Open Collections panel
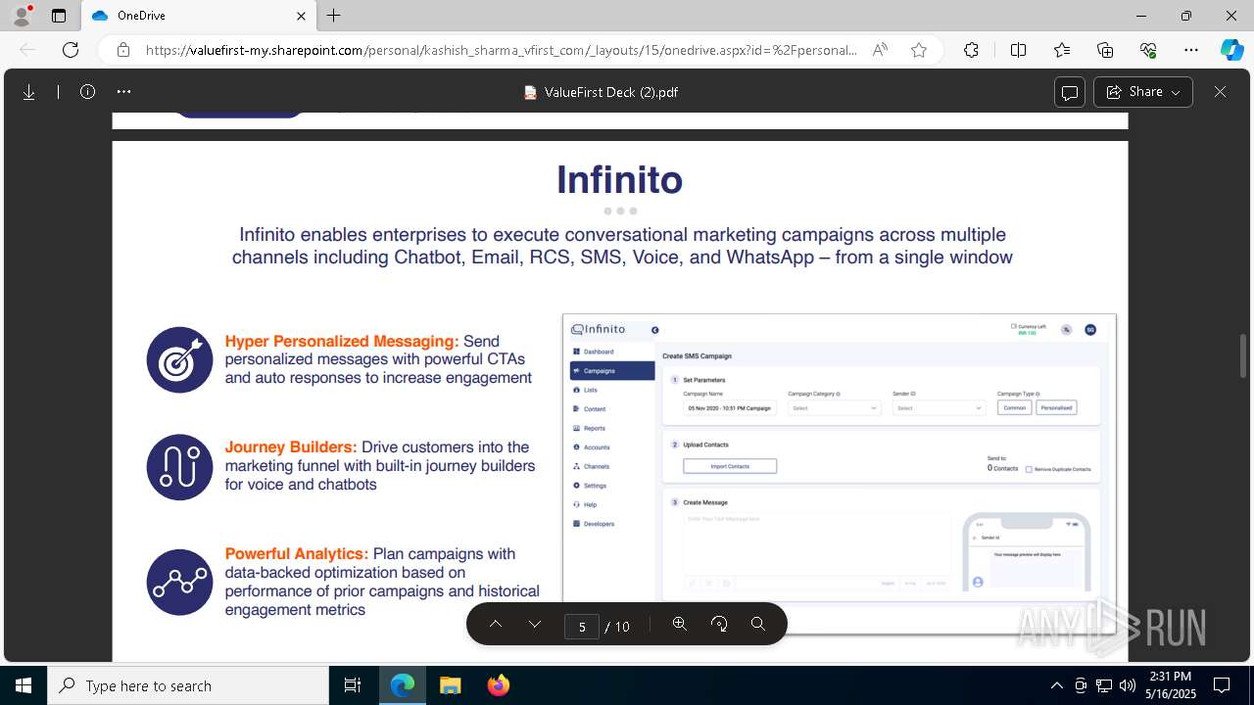The image size is (1254, 705). 1105,50
